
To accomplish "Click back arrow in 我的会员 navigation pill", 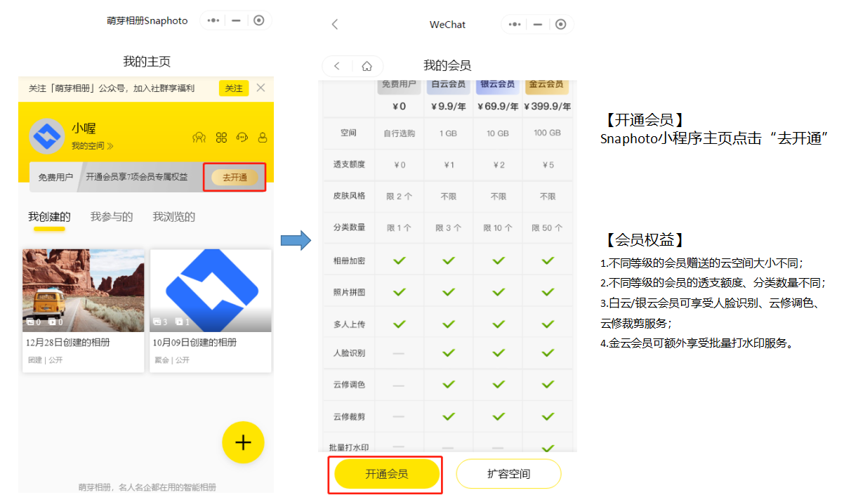I will point(337,66).
